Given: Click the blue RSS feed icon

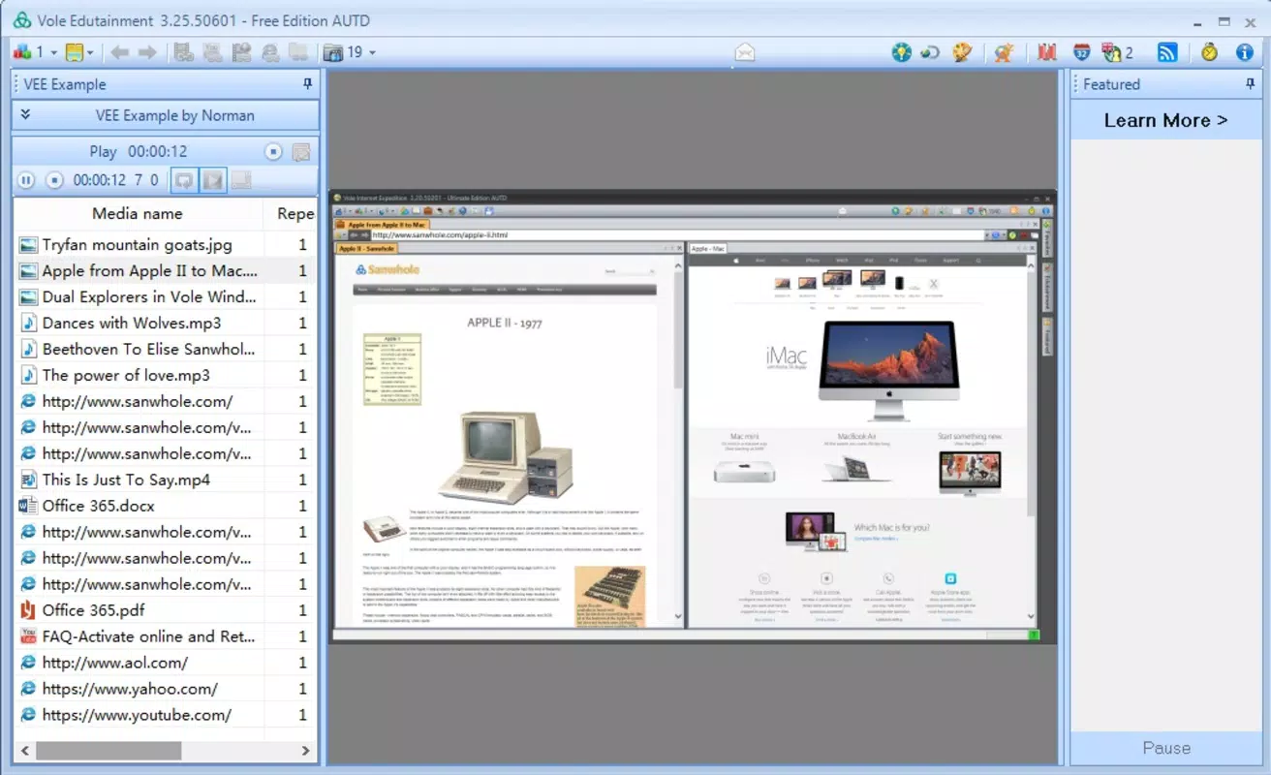Looking at the screenshot, I should [1167, 52].
